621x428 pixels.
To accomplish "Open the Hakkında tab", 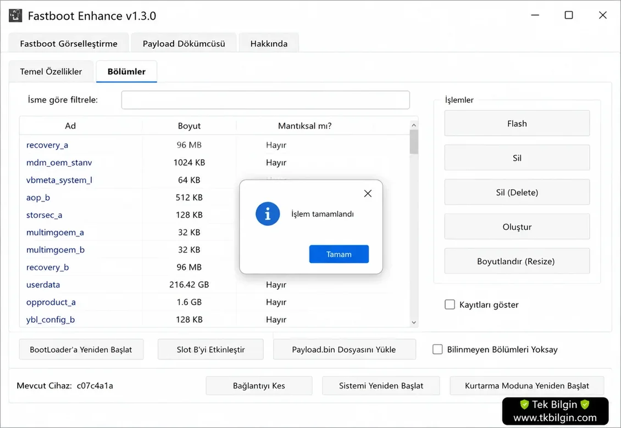I will click(x=269, y=43).
